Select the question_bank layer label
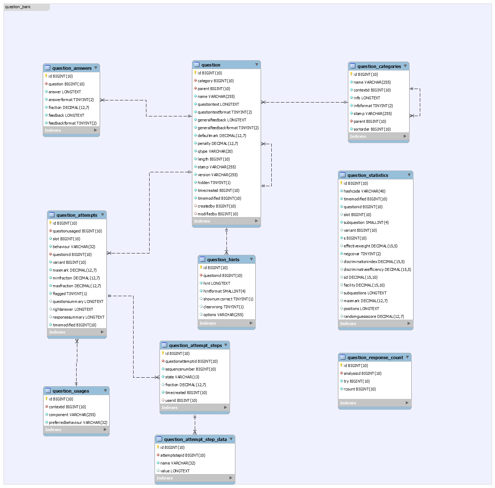The height and width of the screenshot is (488, 495). pos(18,7)
